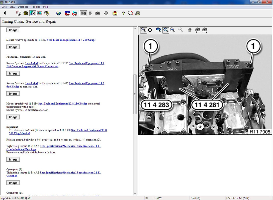Click 'Import #23 2001-2011 Q3-11' status text
Viewport: 273px width, 200px height.
coord(16,198)
